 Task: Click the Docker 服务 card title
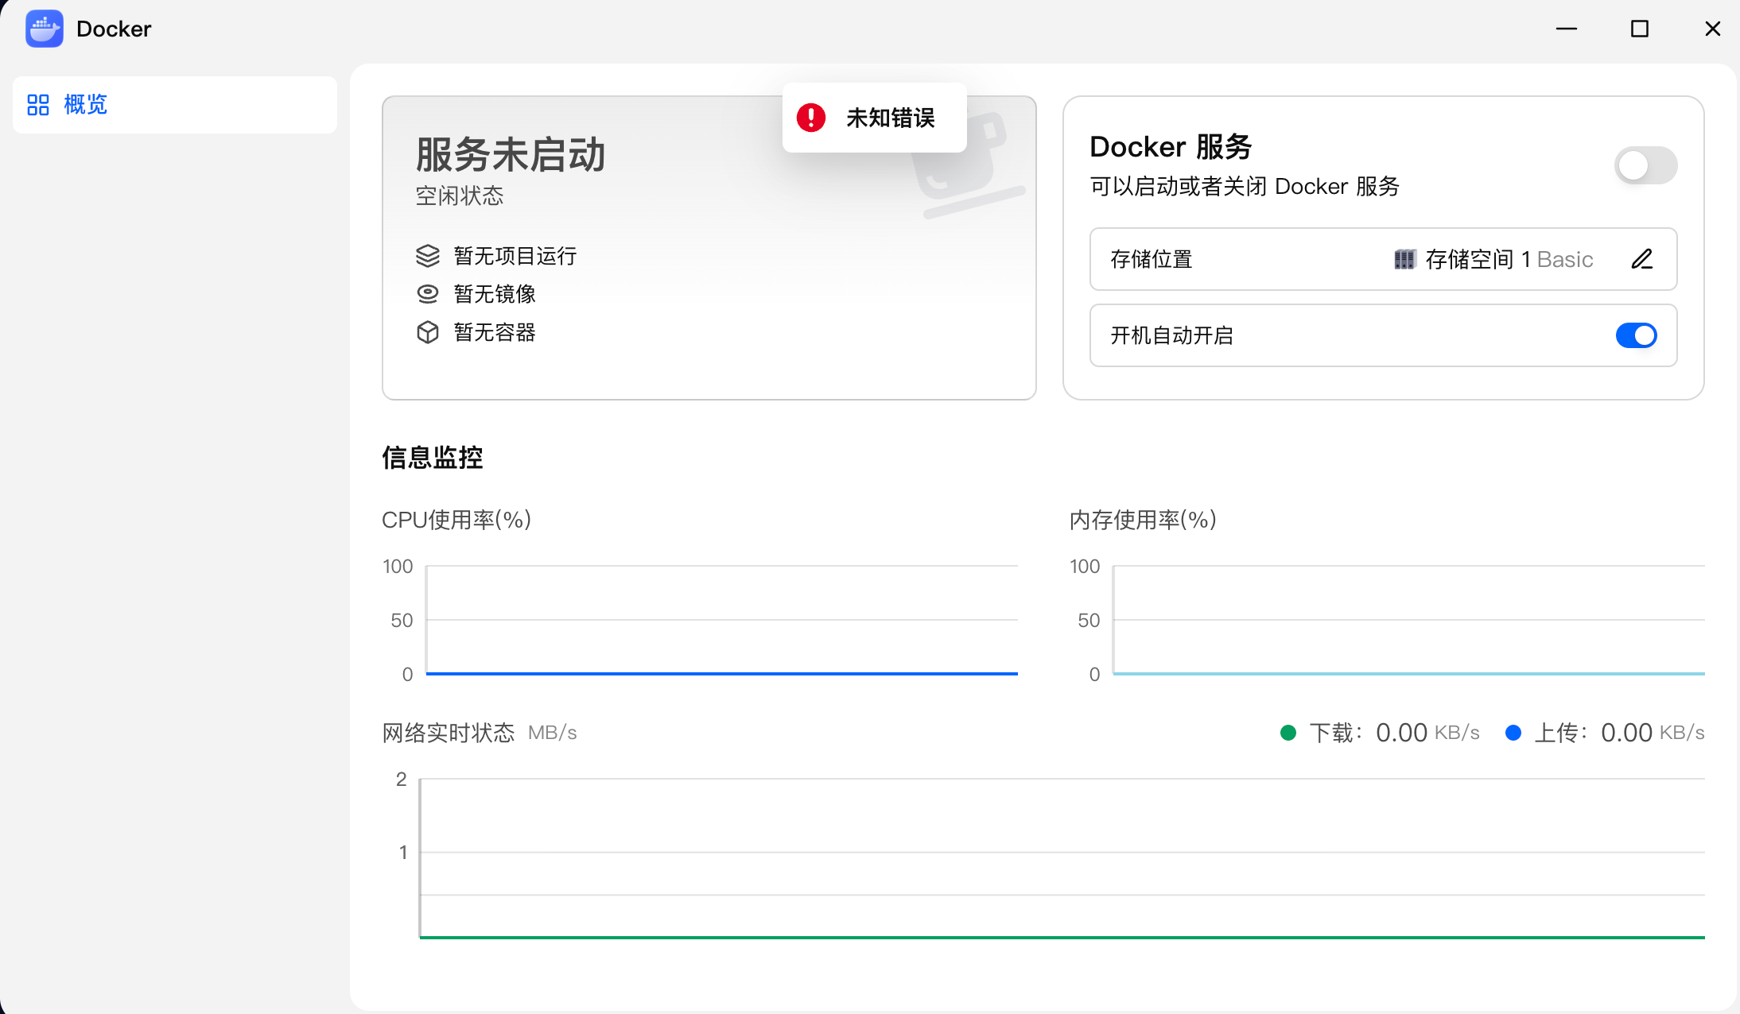pyautogui.click(x=1171, y=147)
